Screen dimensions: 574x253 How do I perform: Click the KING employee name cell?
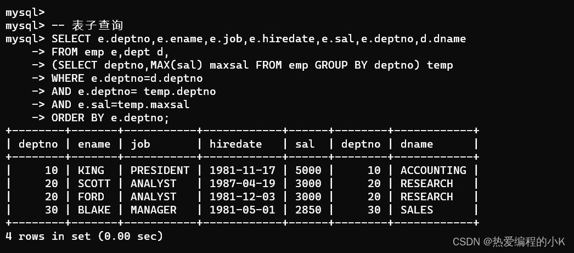(x=91, y=170)
